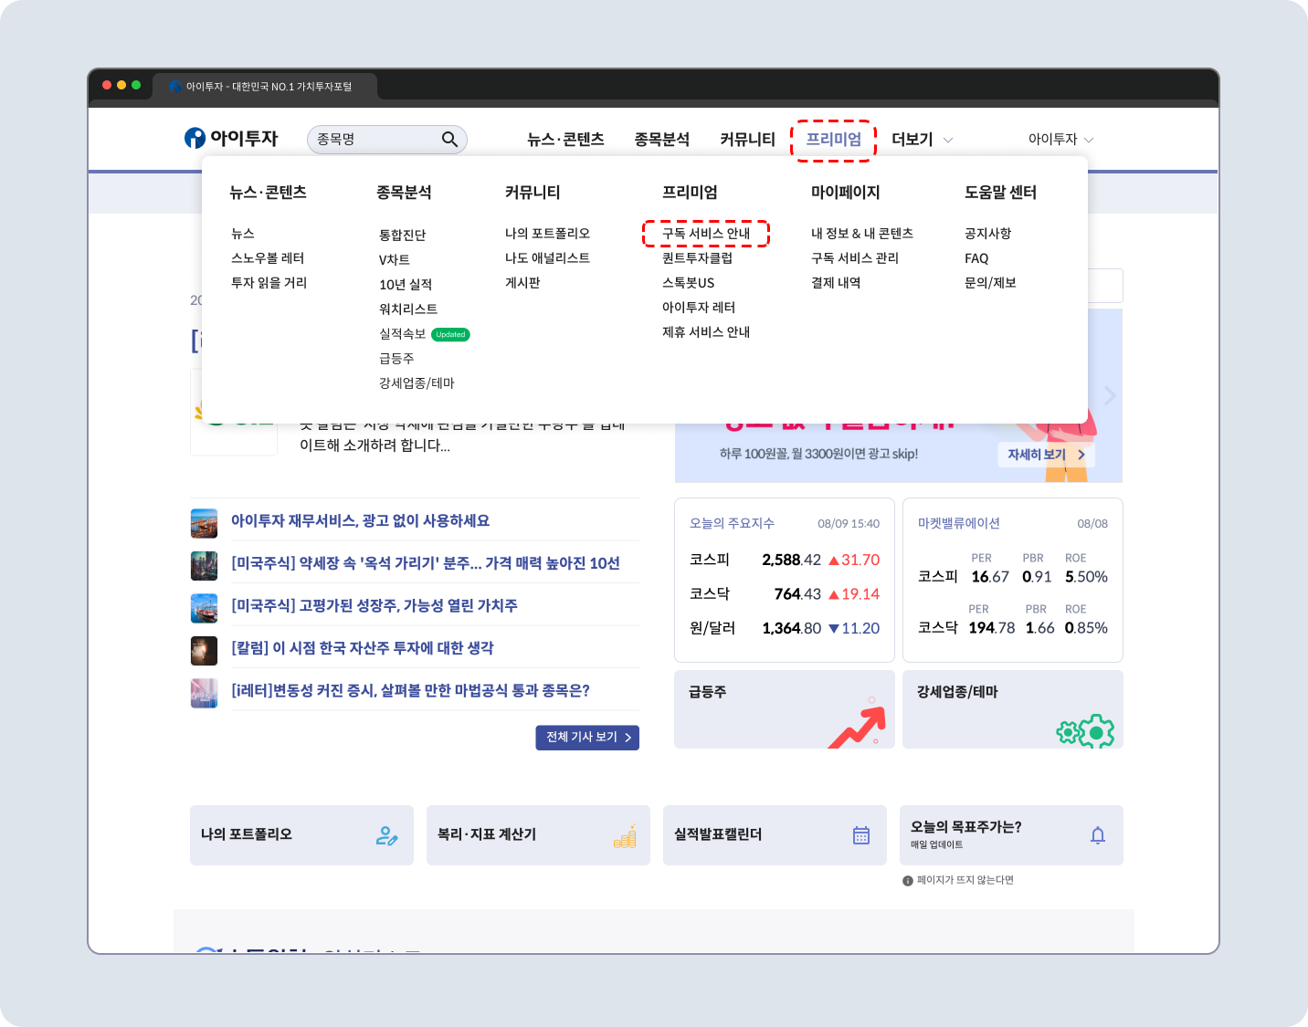The width and height of the screenshot is (1308, 1027).
Task: Select 뉴스 under 뉴스·콘텐츠
Action: [x=243, y=234]
